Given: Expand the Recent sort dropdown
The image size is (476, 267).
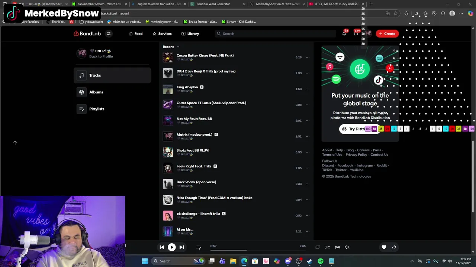Looking at the screenshot, I should point(171,47).
